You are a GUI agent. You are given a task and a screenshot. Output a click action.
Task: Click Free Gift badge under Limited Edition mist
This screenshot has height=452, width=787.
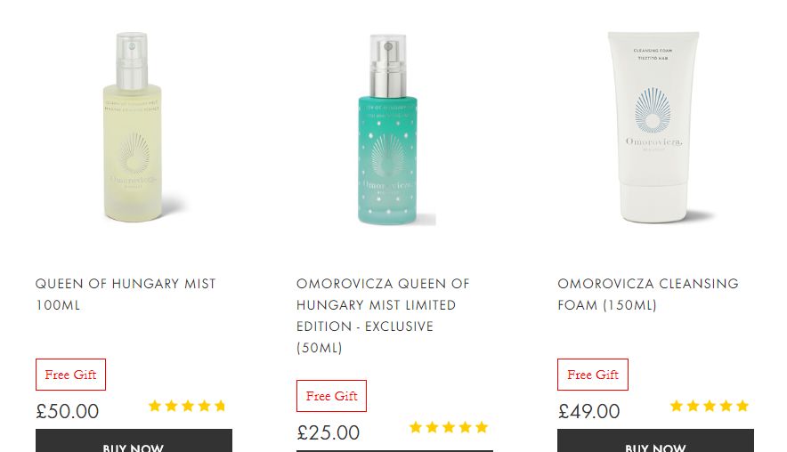pos(332,396)
